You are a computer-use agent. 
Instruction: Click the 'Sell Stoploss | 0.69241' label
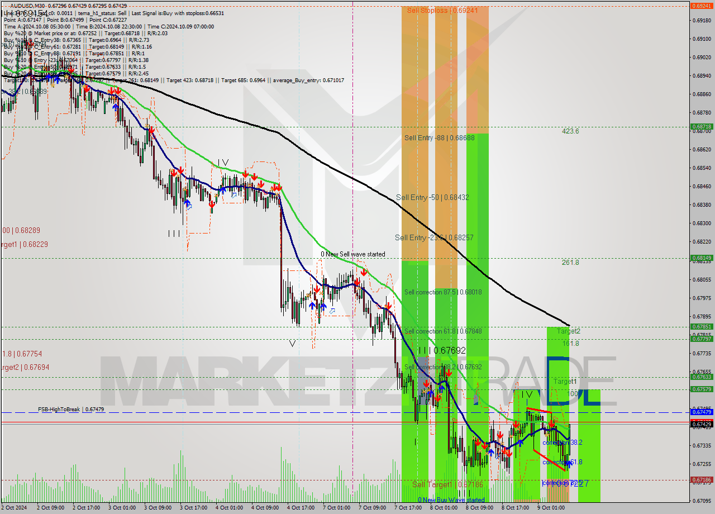tap(442, 10)
